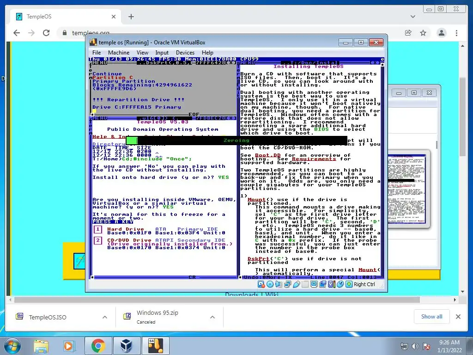Screen dimensions: 473x355
Task: Click the page scroll down arrow
Action: [462, 292]
